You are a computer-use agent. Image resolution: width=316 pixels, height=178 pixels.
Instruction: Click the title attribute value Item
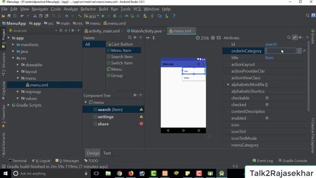[269, 58]
